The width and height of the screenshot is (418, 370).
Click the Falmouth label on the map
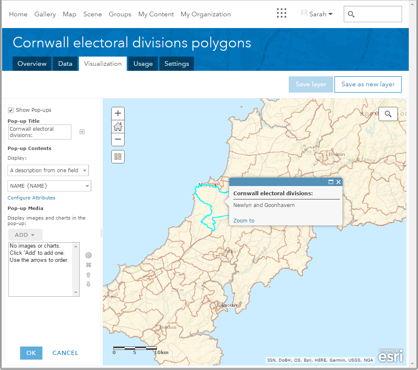227,305
